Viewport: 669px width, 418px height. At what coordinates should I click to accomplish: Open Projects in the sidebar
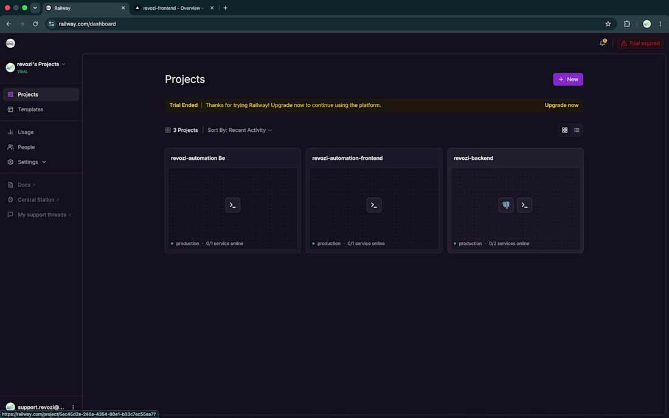tap(41, 95)
